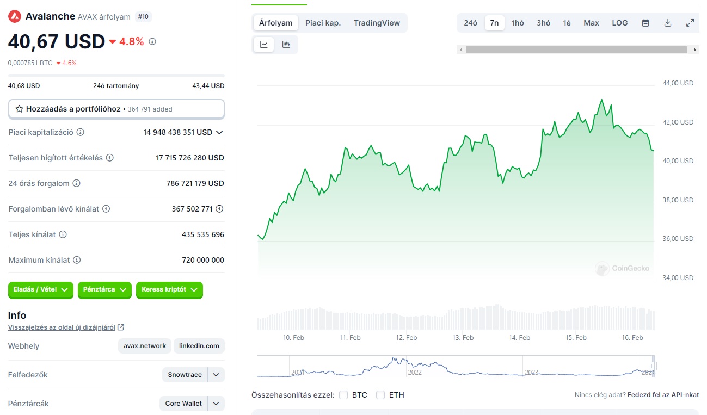
Task: Click the 24ó tartomány price range bar
Action: pos(116,75)
